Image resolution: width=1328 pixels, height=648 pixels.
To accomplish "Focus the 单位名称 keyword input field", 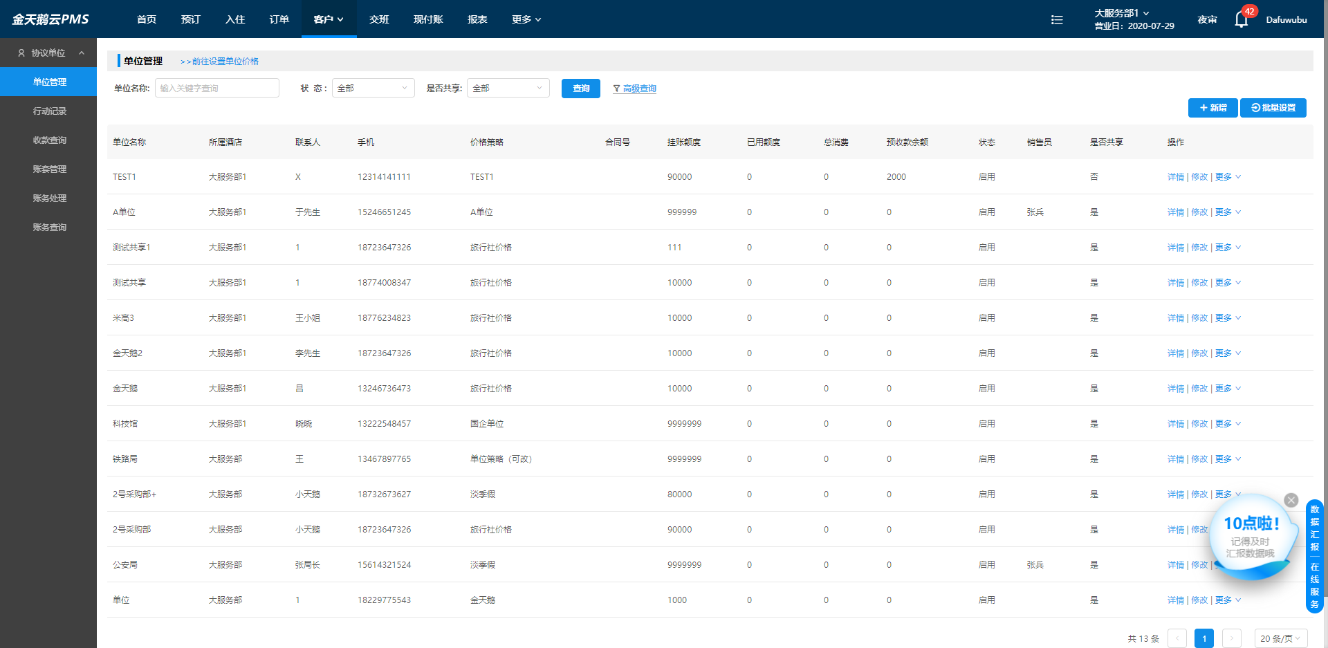I will pos(216,88).
